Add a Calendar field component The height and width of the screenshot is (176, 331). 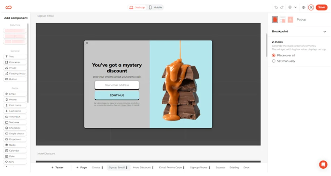[x=15, y=151]
